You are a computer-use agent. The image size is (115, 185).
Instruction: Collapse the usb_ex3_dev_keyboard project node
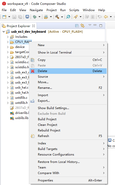point(4,32)
